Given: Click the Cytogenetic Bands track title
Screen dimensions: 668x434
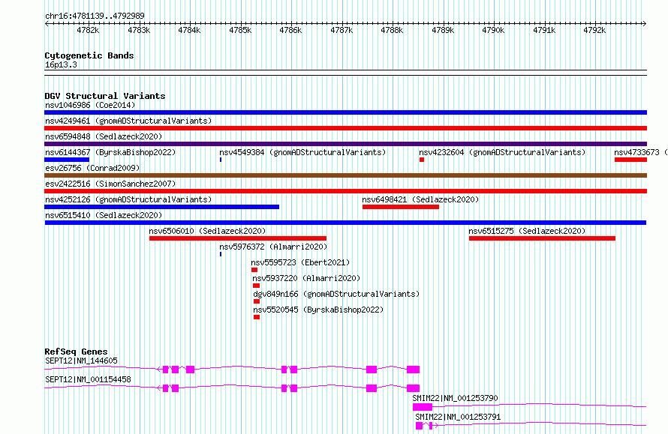Looking at the screenshot, I should (x=89, y=55).
